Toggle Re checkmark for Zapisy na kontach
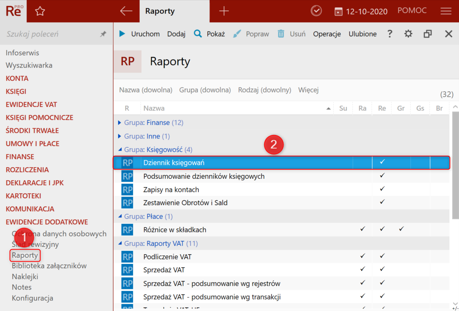The height and width of the screenshot is (311, 459). pyautogui.click(x=382, y=189)
